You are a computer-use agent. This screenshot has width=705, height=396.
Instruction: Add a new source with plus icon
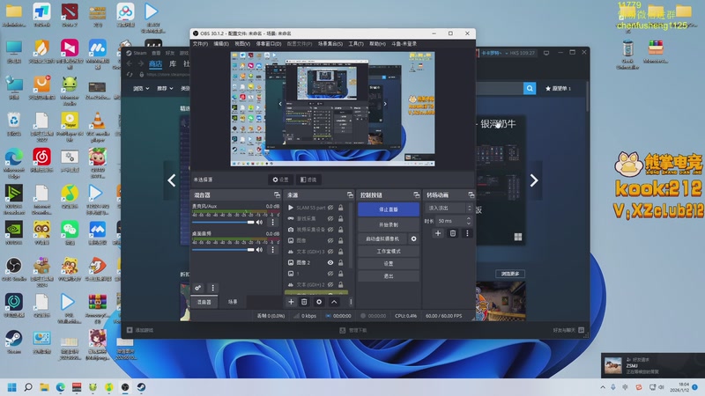[x=291, y=302]
